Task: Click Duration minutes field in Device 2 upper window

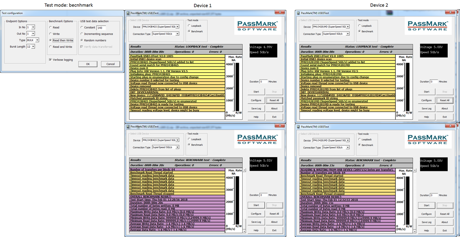Action: coord(434,81)
